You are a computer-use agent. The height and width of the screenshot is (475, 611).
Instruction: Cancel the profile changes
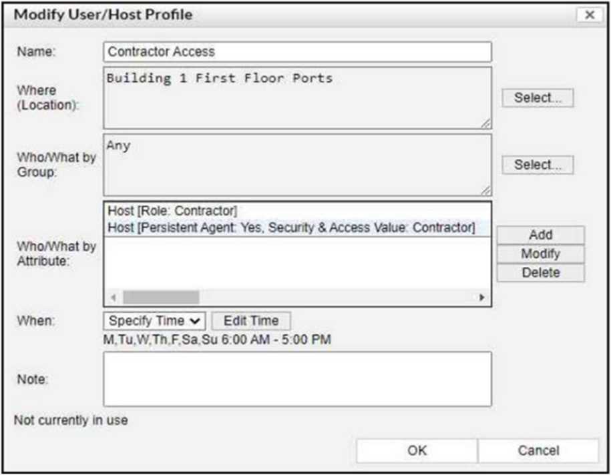pyautogui.click(x=538, y=450)
